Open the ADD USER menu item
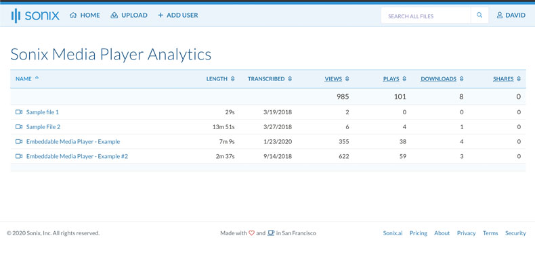Image resolution: width=535 pixels, height=267 pixels. point(177,16)
